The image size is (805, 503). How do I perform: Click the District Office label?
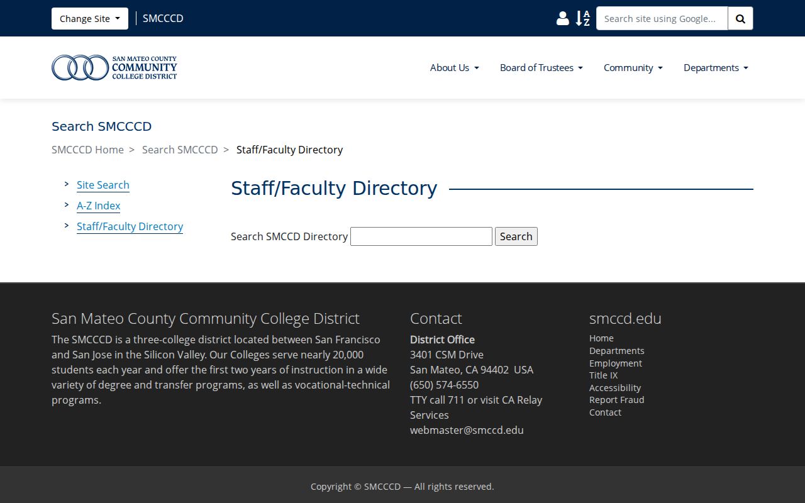[x=442, y=340]
